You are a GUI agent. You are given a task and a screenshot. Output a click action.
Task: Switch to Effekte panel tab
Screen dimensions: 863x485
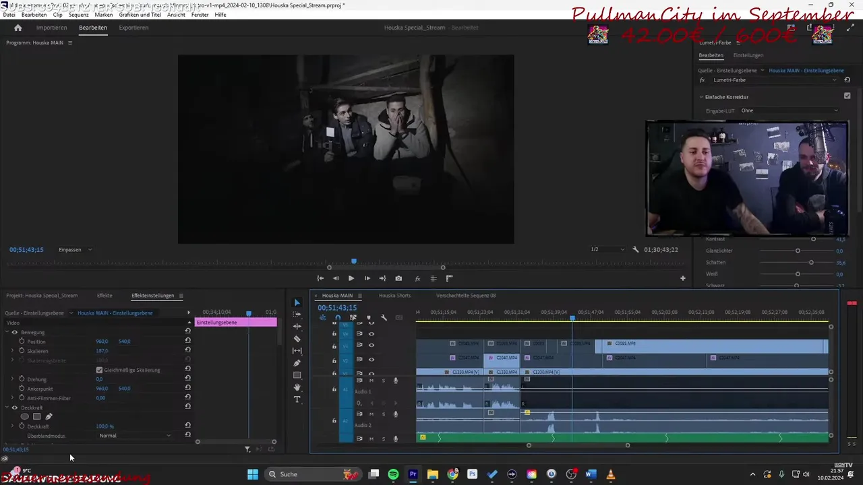pos(105,296)
